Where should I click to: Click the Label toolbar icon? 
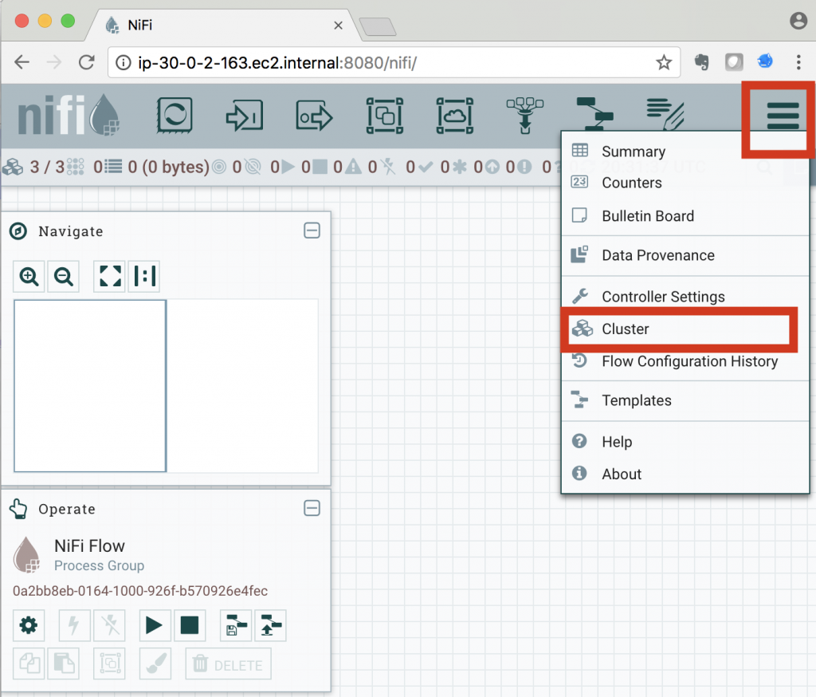(665, 116)
